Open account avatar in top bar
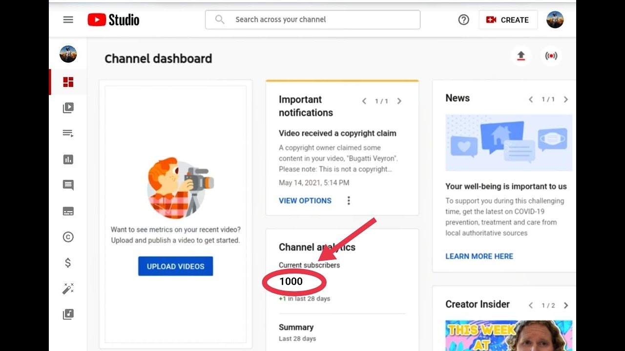The height and width of the screenshot is (351, 625). (x=555, y=20)
